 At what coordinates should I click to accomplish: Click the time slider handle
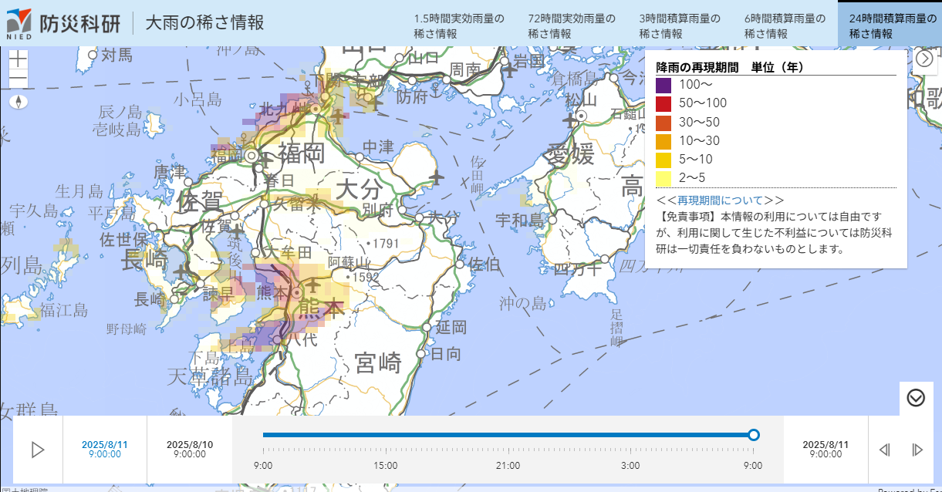point(754,435)
